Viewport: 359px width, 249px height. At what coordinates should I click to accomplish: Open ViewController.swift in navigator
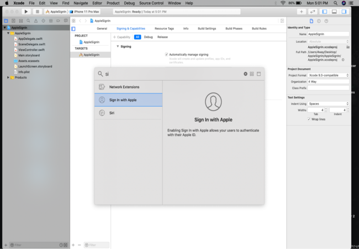[31, 50]
